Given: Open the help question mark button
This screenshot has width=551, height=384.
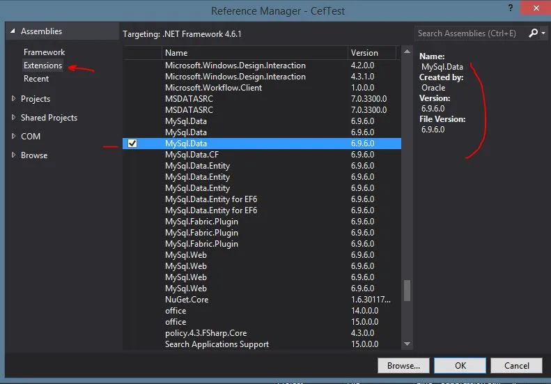Looking at the screenshot, I should click(510, 8).
